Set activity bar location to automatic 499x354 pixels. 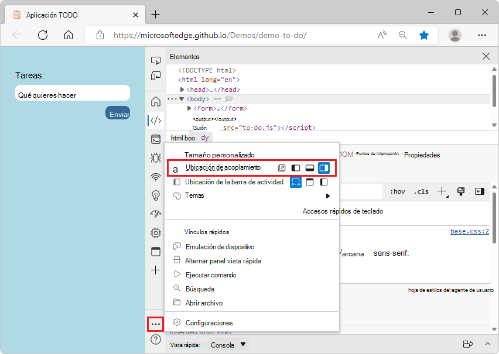tap(296, 182)
